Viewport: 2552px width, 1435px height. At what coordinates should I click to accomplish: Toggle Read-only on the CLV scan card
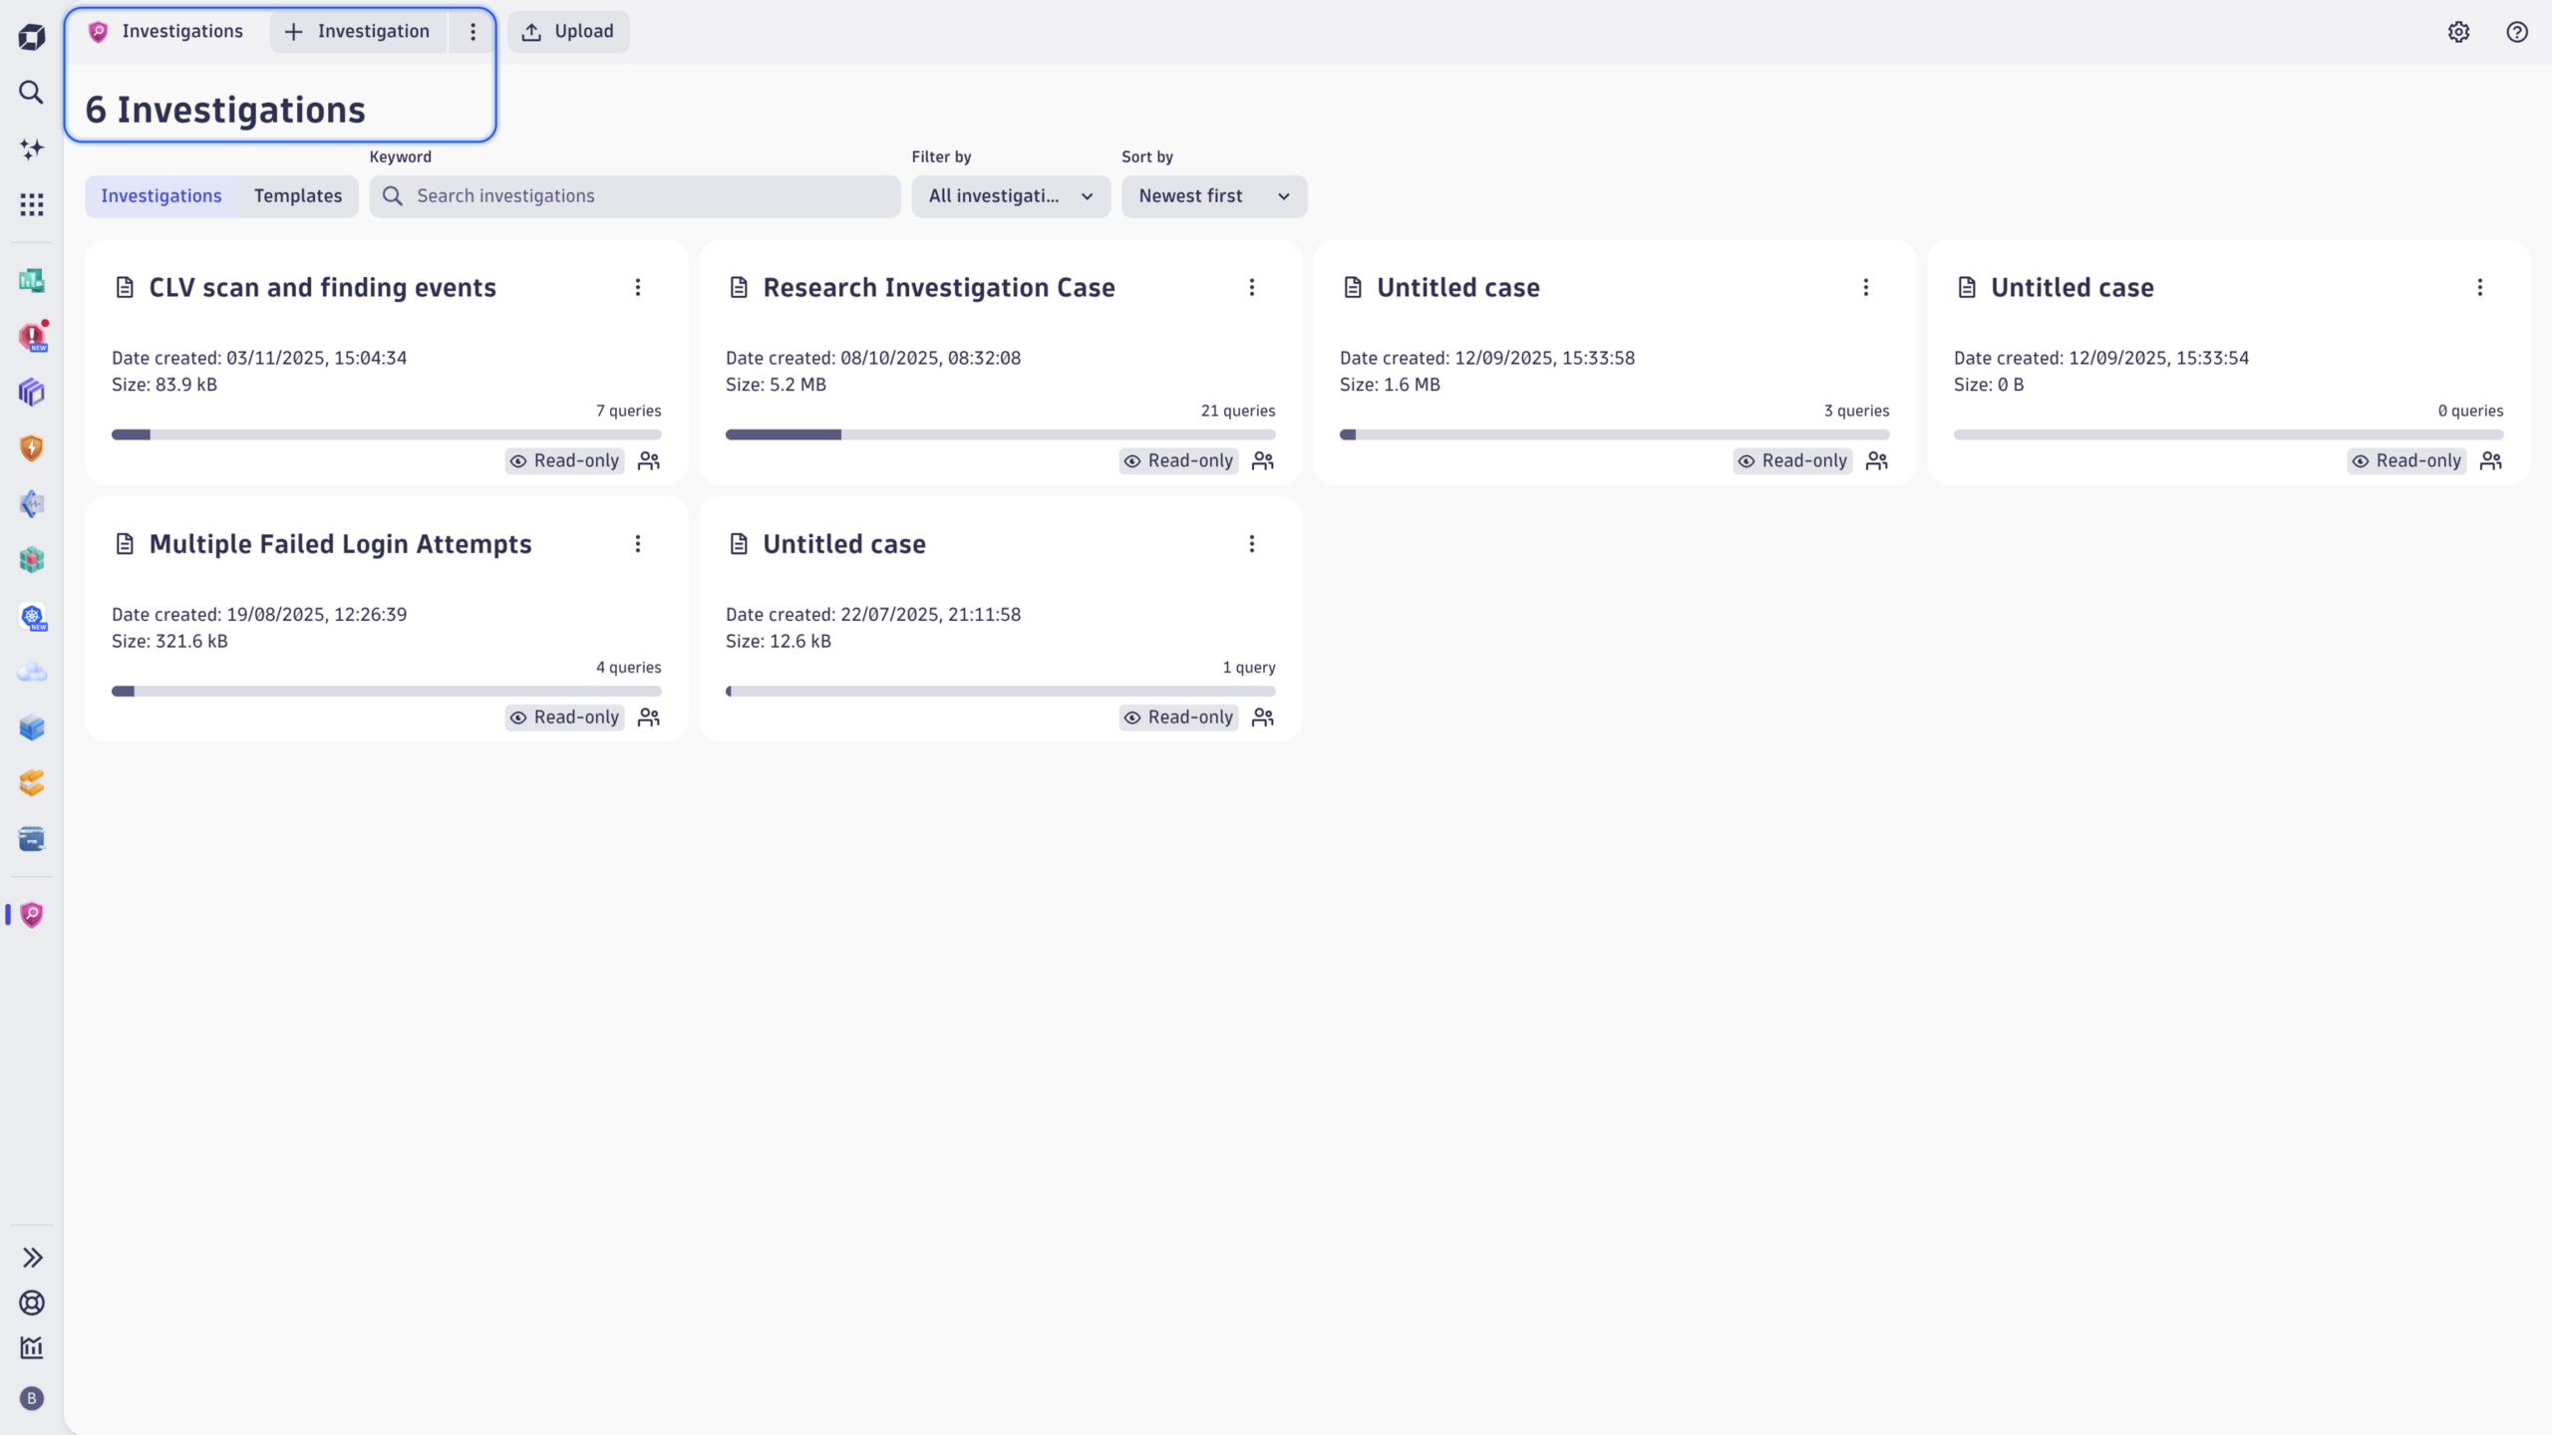(x=564, y=460)
